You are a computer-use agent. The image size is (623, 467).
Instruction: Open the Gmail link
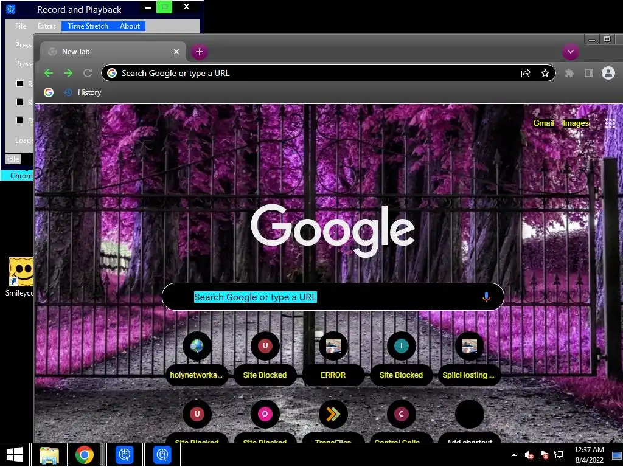point(543,123)
